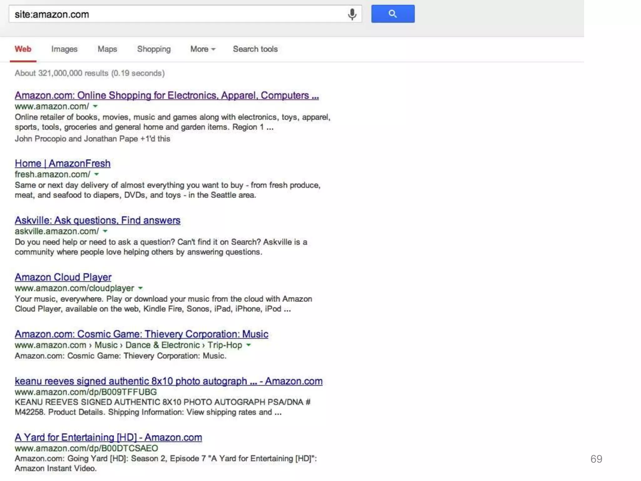Open the Amazon Cloud Player link
The image size is (641, 481).
63,277
